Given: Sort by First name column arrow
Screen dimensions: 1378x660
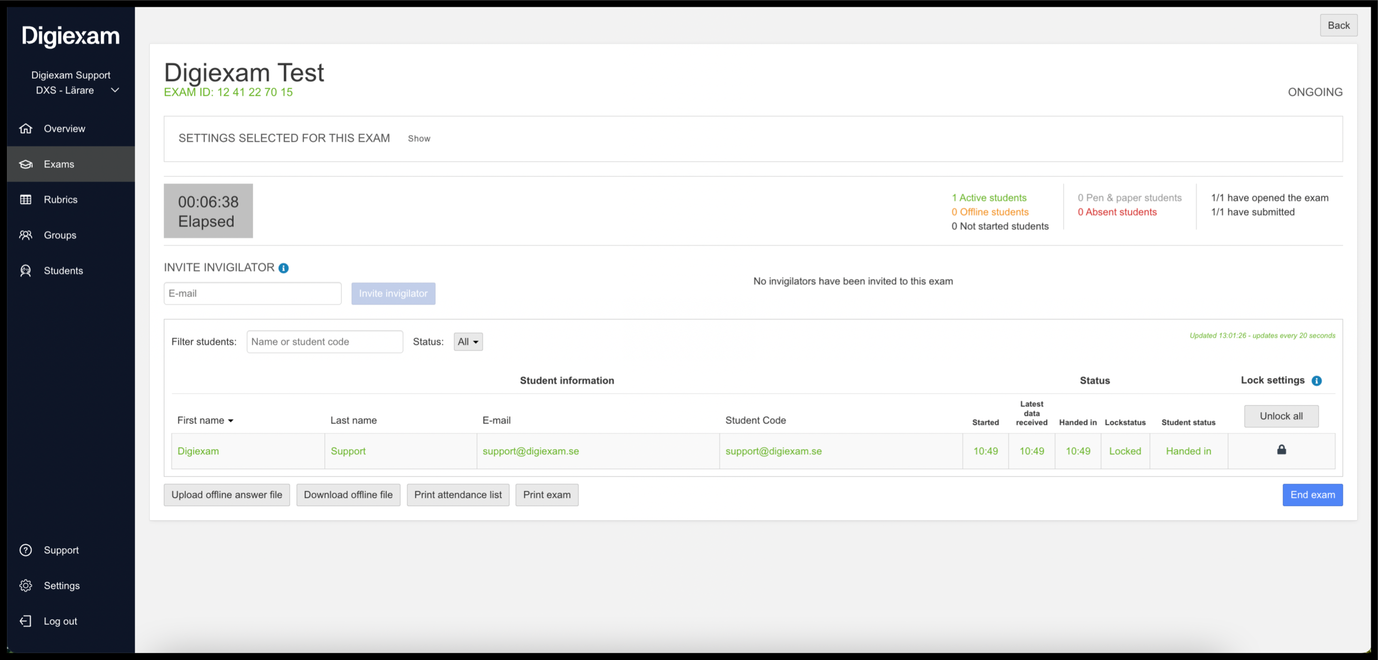Looking at the screenshot, I should pos(230,421).
